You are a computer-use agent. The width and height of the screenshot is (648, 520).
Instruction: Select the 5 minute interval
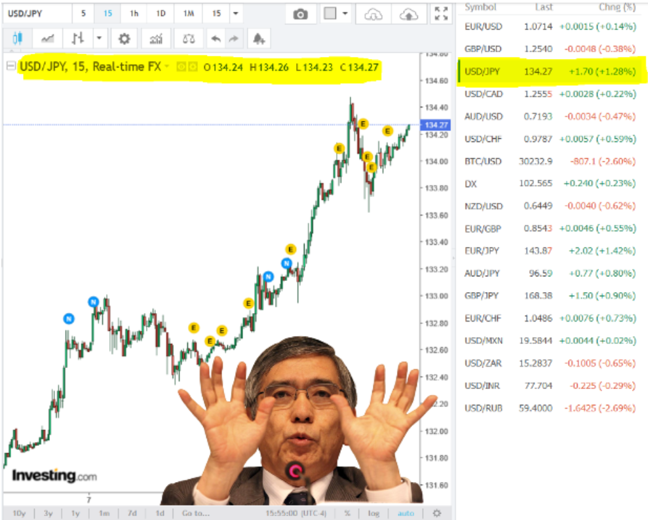tap(83, 14)
